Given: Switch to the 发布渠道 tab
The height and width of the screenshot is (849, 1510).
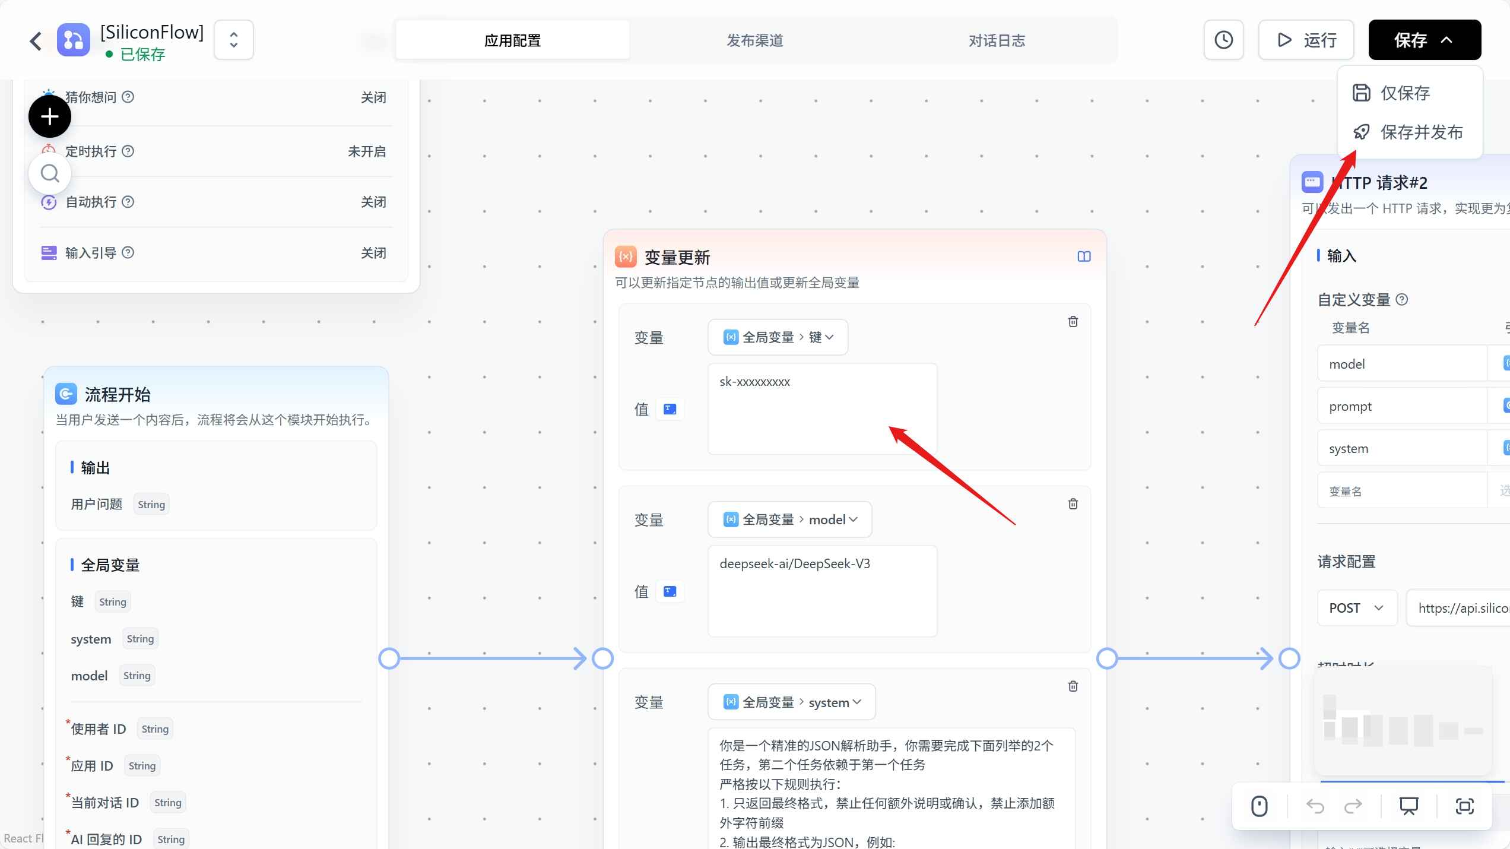Looking at the screenshot, I should pyautogui.click(x=754, y=40).
